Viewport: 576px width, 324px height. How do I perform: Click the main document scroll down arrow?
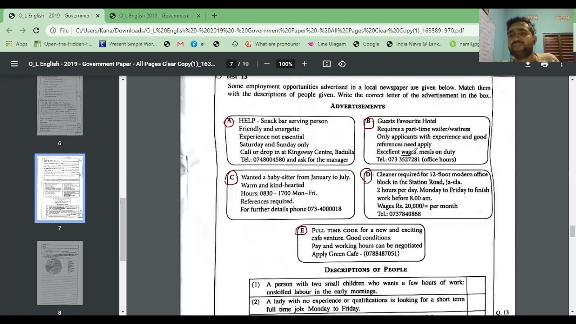pos(572,311)
